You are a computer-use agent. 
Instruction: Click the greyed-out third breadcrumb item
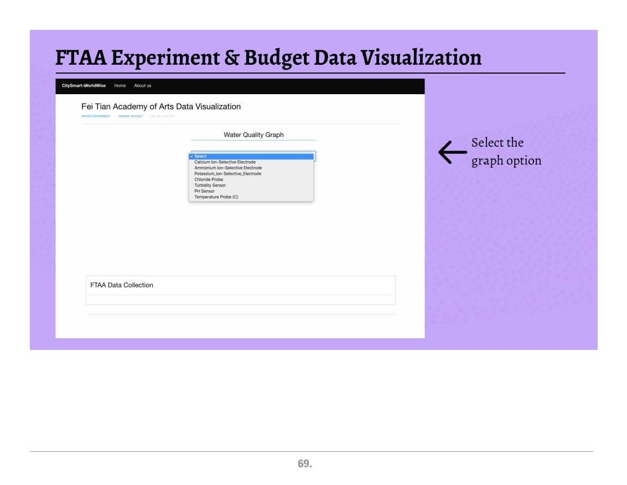pos(163,116)
